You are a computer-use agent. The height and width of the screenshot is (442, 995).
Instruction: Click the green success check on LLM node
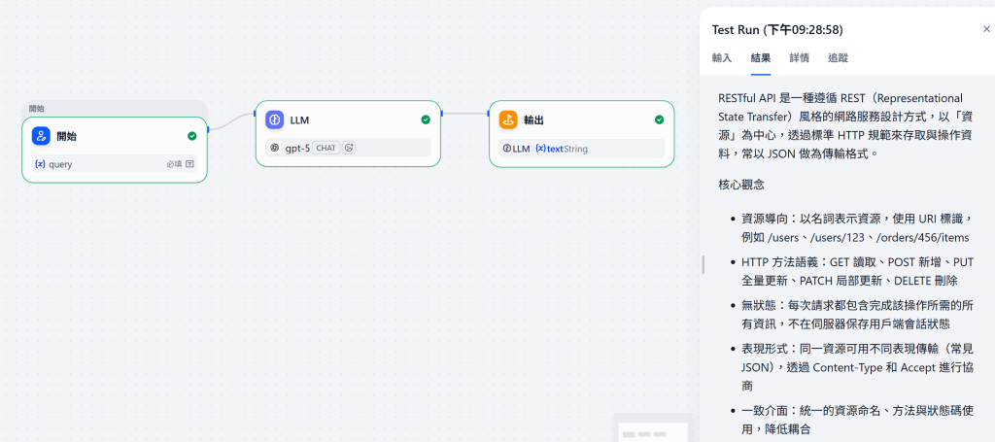pyautogui.click(x=426, y=119)
